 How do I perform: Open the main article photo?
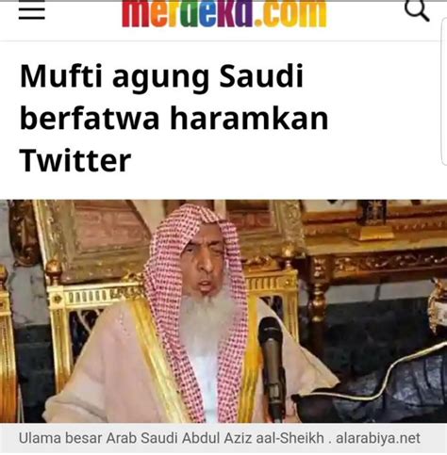click(x=223, y=311)
